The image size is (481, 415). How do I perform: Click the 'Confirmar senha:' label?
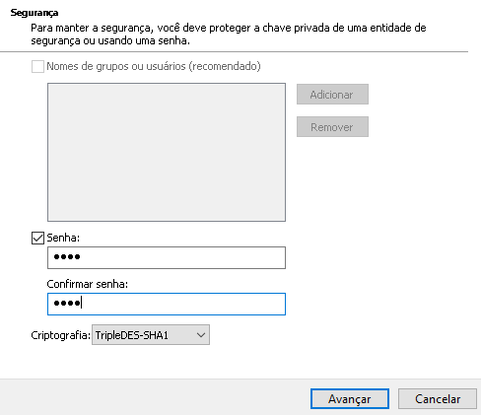(x=88, y=284)
